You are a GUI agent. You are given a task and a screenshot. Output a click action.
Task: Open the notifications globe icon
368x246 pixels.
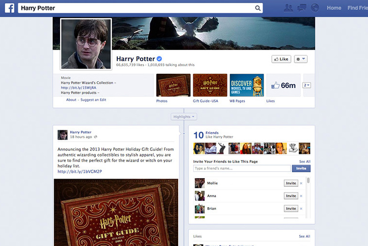(x=315, y=8)
